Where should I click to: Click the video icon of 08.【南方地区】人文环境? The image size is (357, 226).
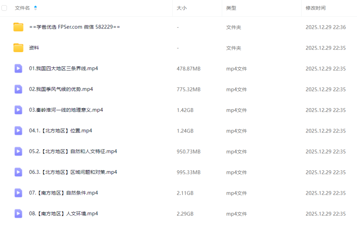tap(18, 213)
